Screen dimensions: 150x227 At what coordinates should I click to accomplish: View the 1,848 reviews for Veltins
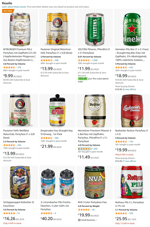point(95,60)
